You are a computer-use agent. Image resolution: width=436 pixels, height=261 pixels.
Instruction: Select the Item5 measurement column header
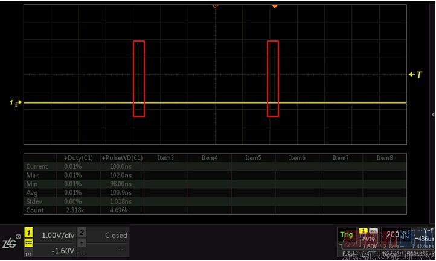253,158
